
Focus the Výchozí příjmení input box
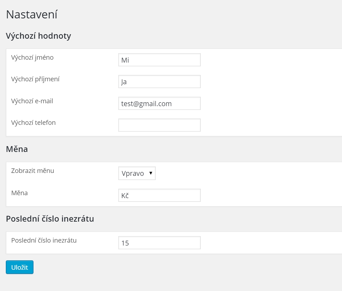(159, 82)
